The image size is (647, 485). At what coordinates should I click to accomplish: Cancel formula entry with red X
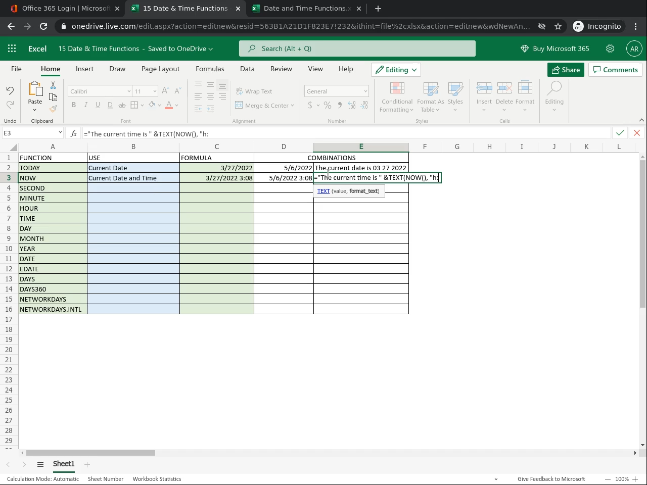[636, 133]
